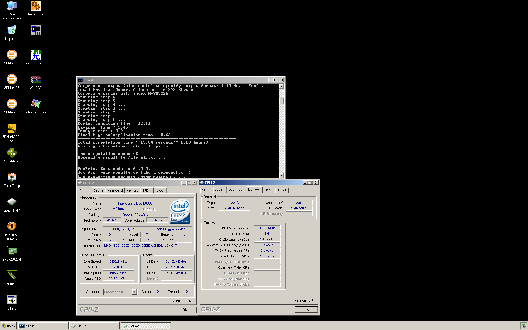The height and width of the screenshot is (330, 528).
Task: Open About tab in left CPU-Z window
Action: 160,190
